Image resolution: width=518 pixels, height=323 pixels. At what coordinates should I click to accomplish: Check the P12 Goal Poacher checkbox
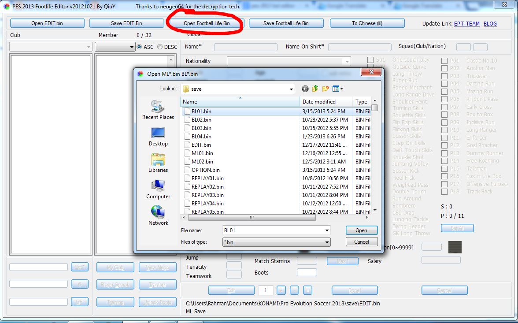tap(444, 145)
